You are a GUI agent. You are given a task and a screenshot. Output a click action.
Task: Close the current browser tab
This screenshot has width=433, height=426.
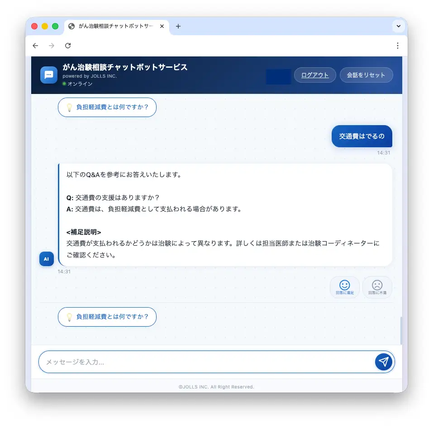tap(162, 26)
